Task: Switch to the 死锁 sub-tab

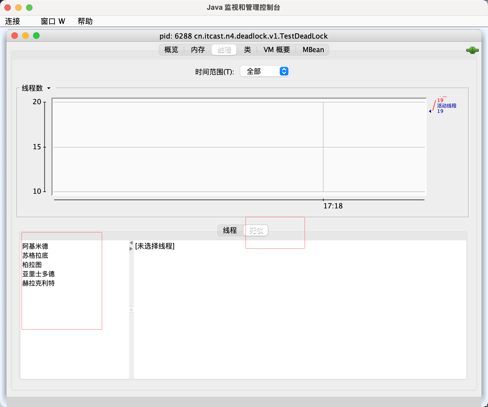Action: [x=256, y=231]
